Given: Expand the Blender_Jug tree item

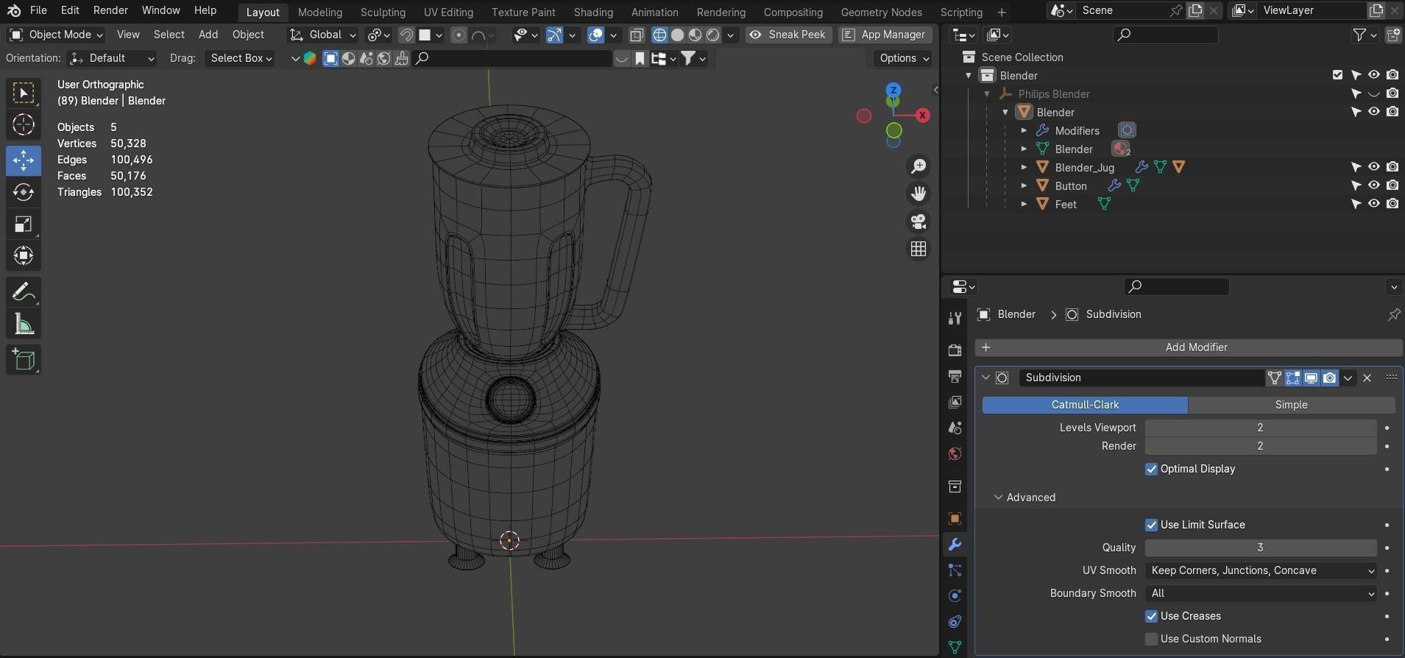Looking at the screenshot, I should tap(1024, 167).
